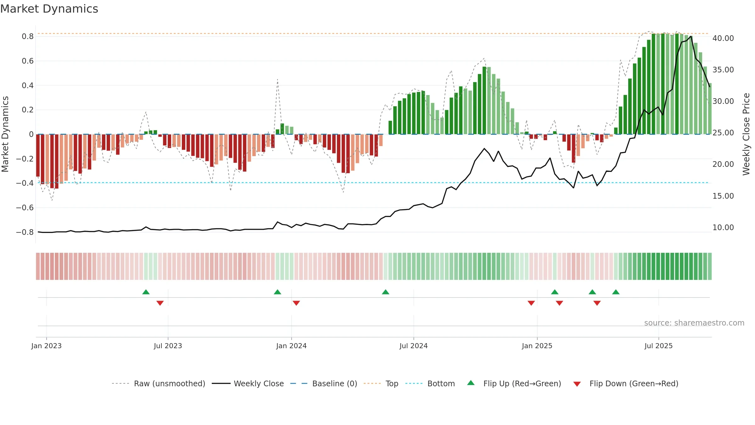This screenshot has width=755, height=425.
Task: Click the 0.6 left axis tick
Action: 28,61
